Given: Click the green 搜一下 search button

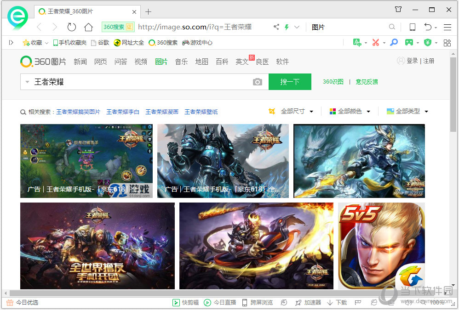Looking at the screenshot, I should [x=290, y=81].
